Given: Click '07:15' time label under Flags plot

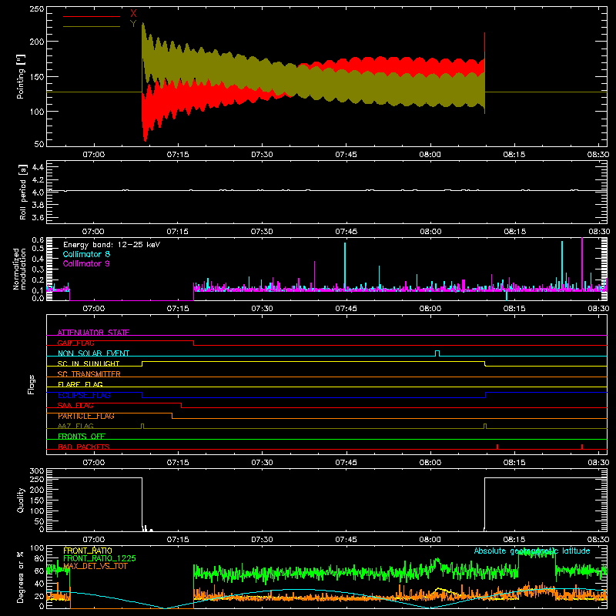Looking at the screenshot, I should [x=178, y=463].
